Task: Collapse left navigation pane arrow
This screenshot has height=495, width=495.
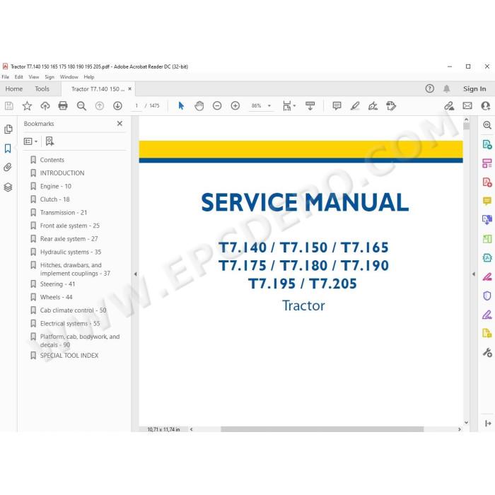Action: tap(135, 274)
